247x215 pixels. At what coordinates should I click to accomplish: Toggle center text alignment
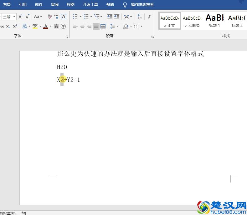coord(82,26)
